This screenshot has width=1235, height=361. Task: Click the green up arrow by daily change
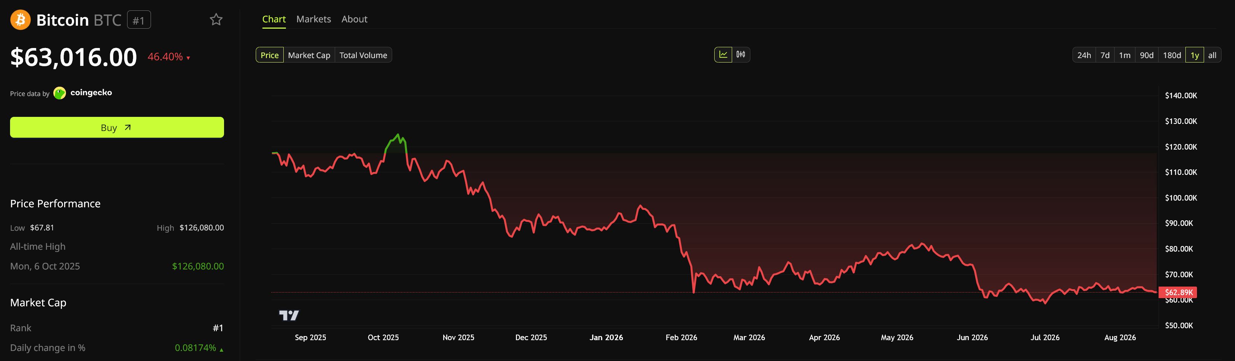(x=221, y=349)
